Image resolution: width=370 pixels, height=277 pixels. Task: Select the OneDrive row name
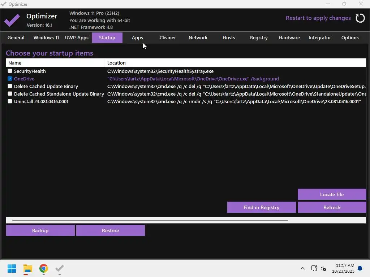click(24, 79)
